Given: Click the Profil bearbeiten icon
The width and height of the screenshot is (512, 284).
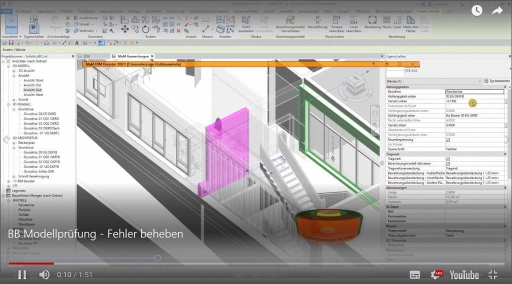Looking at the screenshot, I should pyautogui.click(x=246, y=20).
